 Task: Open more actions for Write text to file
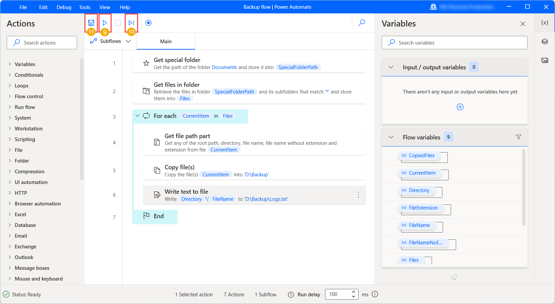(x=358, y=195)
